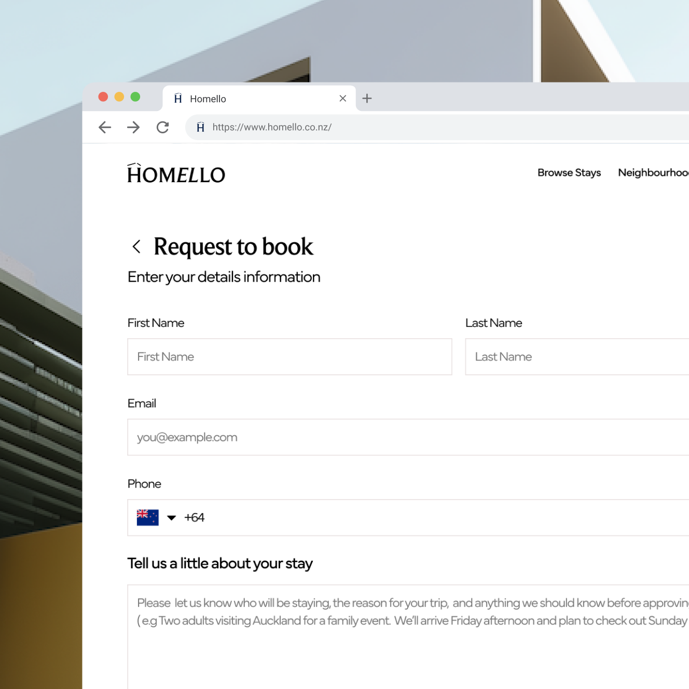Screen dimensions: 689x689
Task: Click the Last Name field label
Action: (494, 323)
